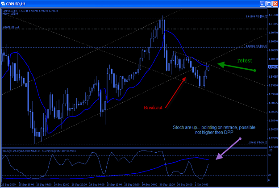Minimize the GBPUSD,H1 chart window
This screenshot has height=188, width=279.
pos(262,4)
